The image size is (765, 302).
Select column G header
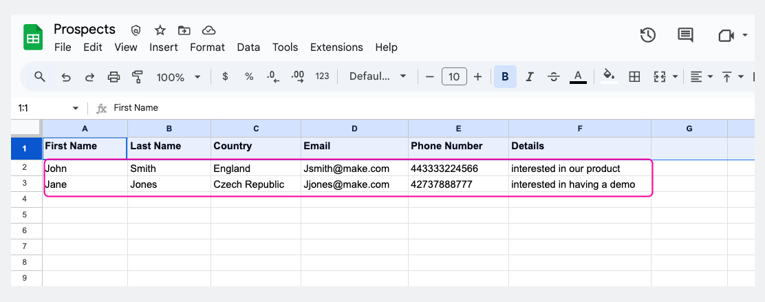pos(689,129)
